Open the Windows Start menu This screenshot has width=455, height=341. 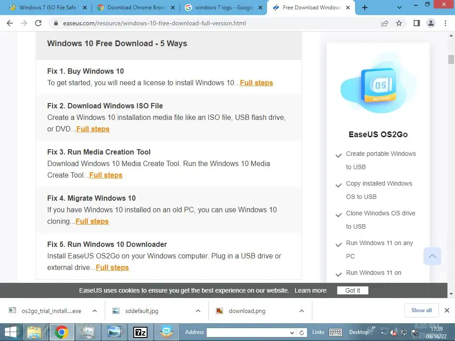click(x=11, y=332)
